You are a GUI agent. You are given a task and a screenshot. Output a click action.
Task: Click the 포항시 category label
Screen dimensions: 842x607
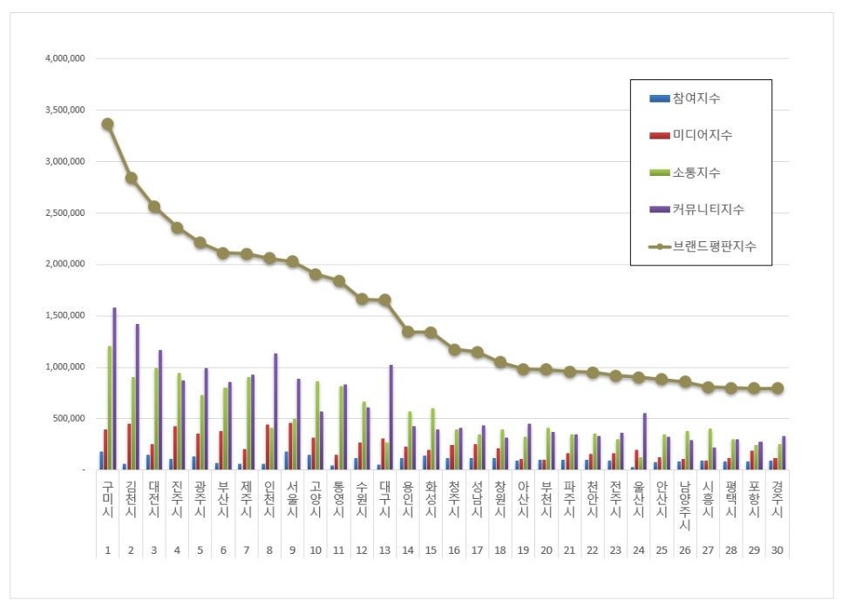[x=755, y=499]
